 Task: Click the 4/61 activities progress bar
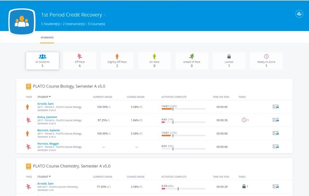click(x=184, y=122)
